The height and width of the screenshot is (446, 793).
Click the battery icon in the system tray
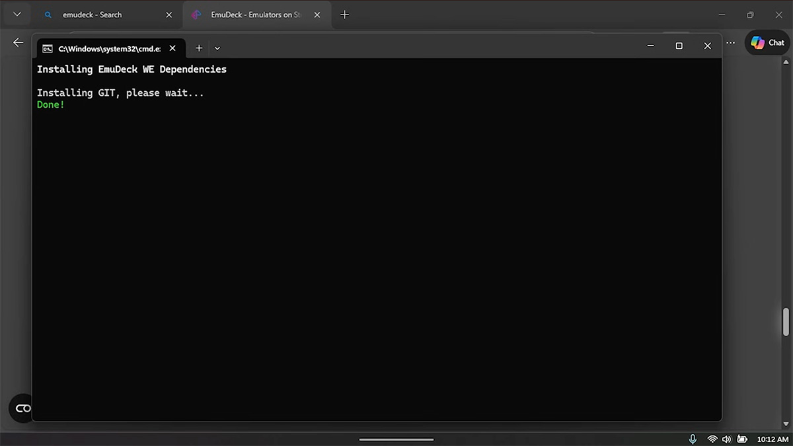(742, 438)
